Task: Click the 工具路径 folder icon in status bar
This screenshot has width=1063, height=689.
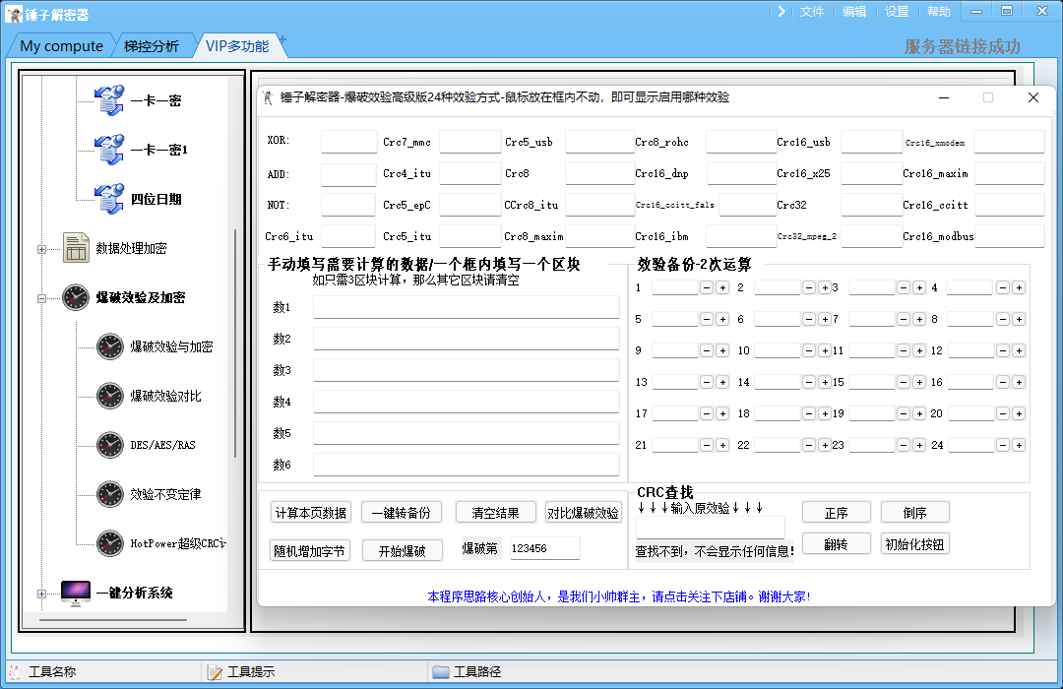Action: click(441, 672)
